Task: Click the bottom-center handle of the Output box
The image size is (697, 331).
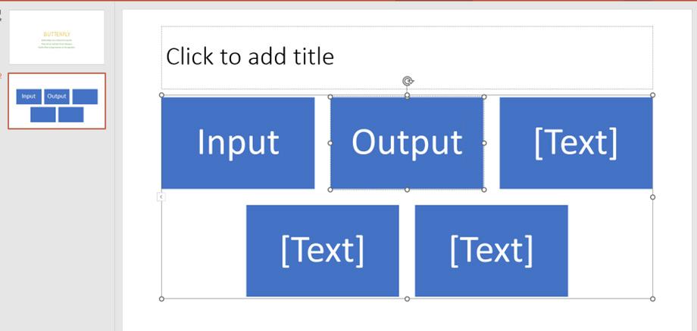Action: coord(407,190)
